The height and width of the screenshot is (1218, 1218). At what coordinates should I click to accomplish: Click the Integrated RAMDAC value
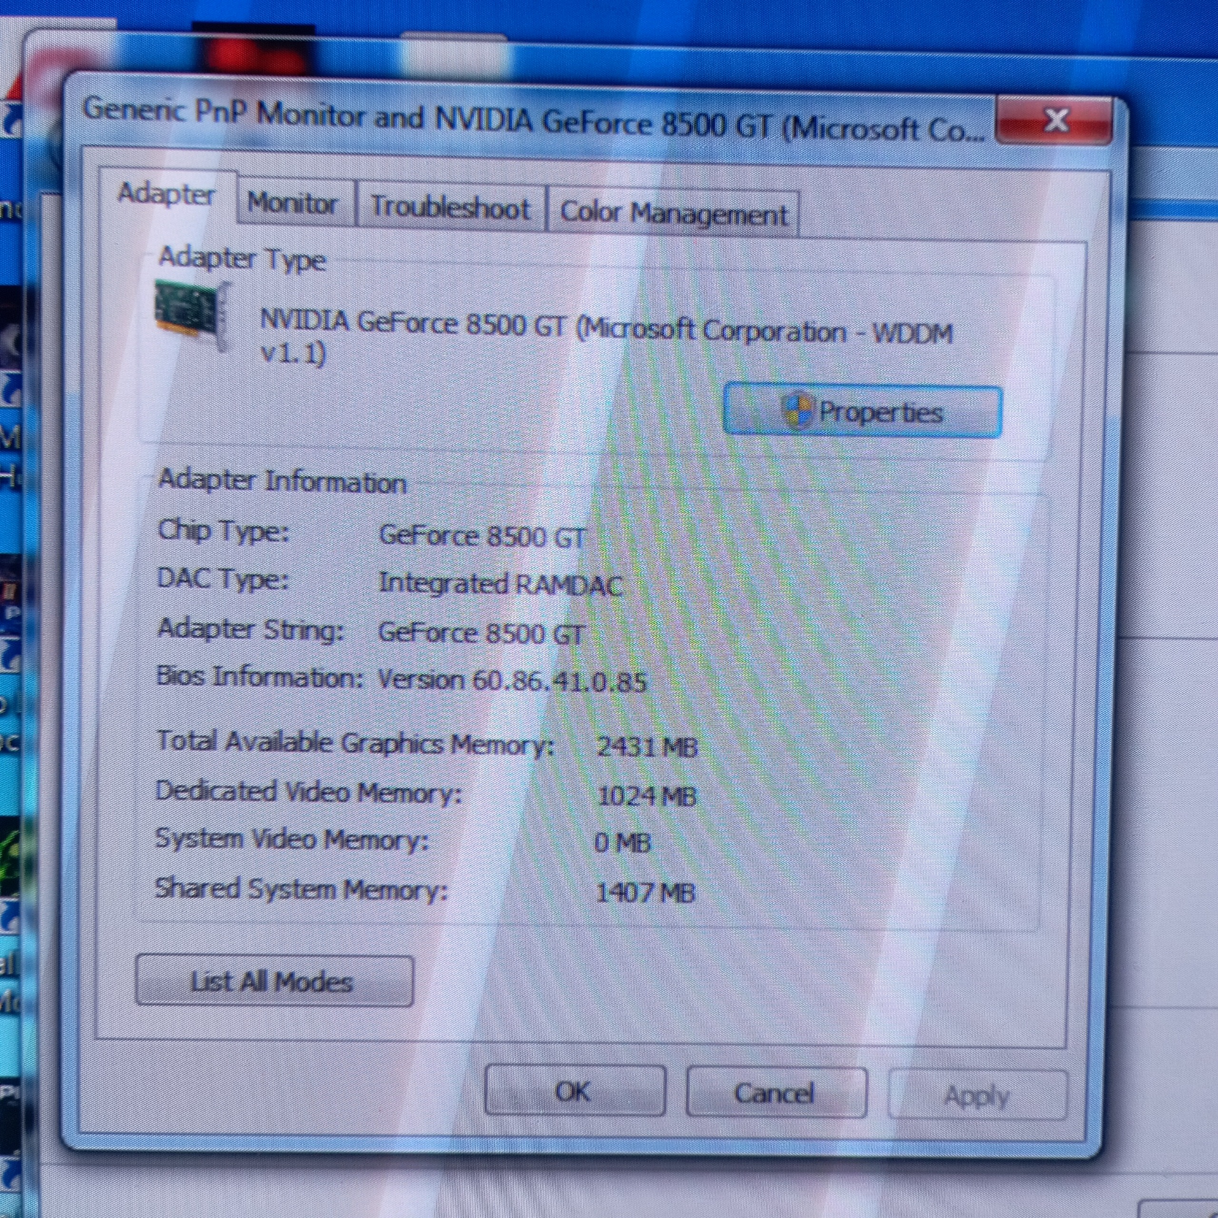500,584
